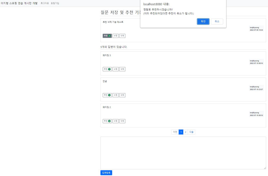Confirm the recommendation by clicking 확인

pos(202,21)
